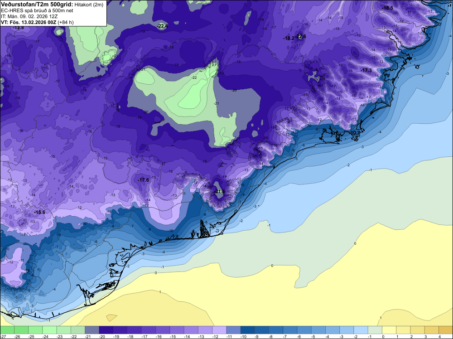Click the pale grey-green legend swatch labeled -1
This screenshot has height=339, width=453.
point(375,330)
